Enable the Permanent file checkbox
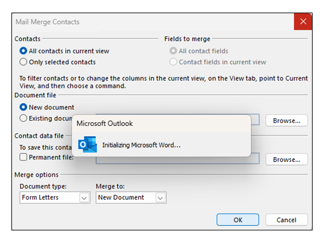Image resolution: width=324 pixels, height=243 pixels. [x=23, y=157]
